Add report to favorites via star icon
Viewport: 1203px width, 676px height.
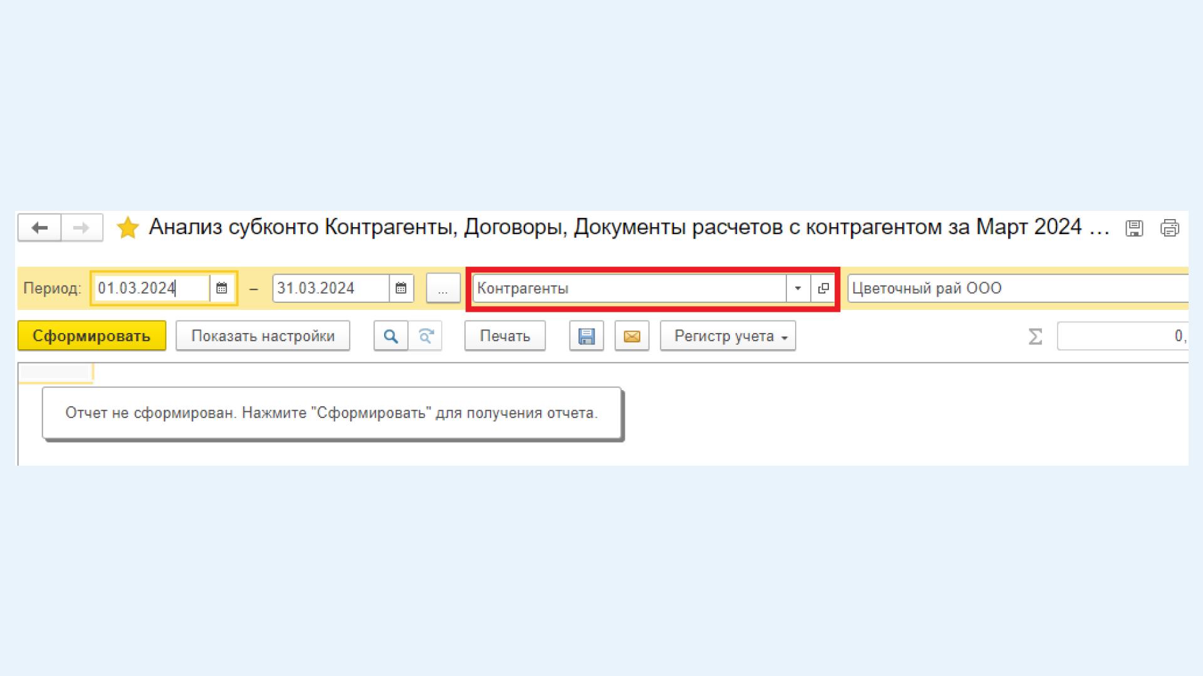[128, 228]
